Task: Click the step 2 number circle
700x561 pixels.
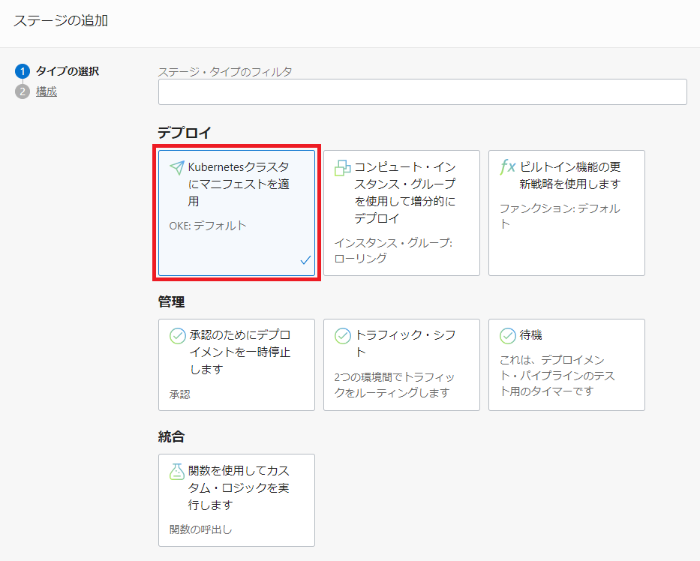Action: pyautogui.click(x=22, y=91)
